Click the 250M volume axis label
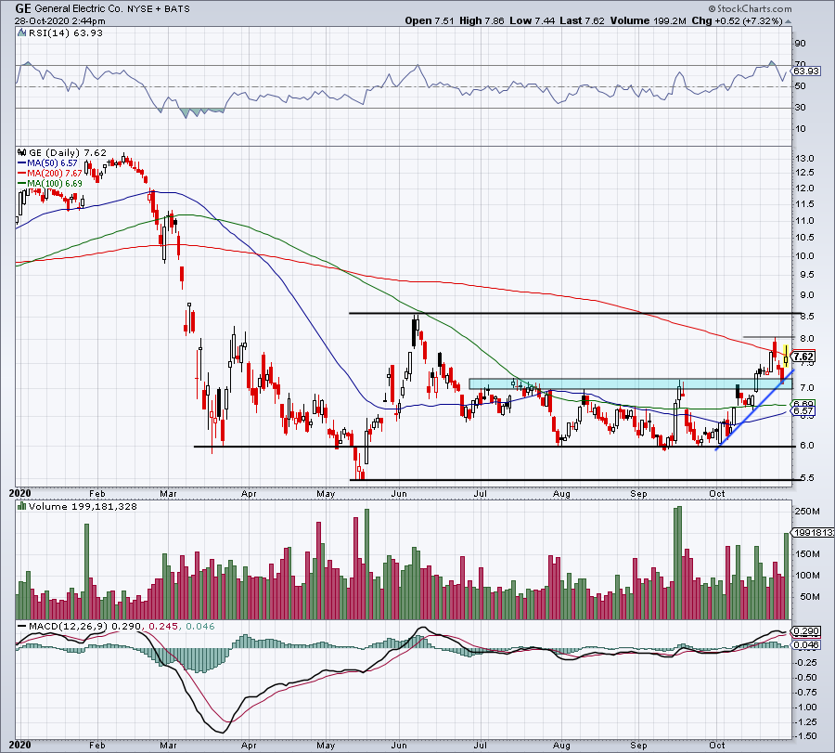Viewport: 835px width, 753px height. 807,511
